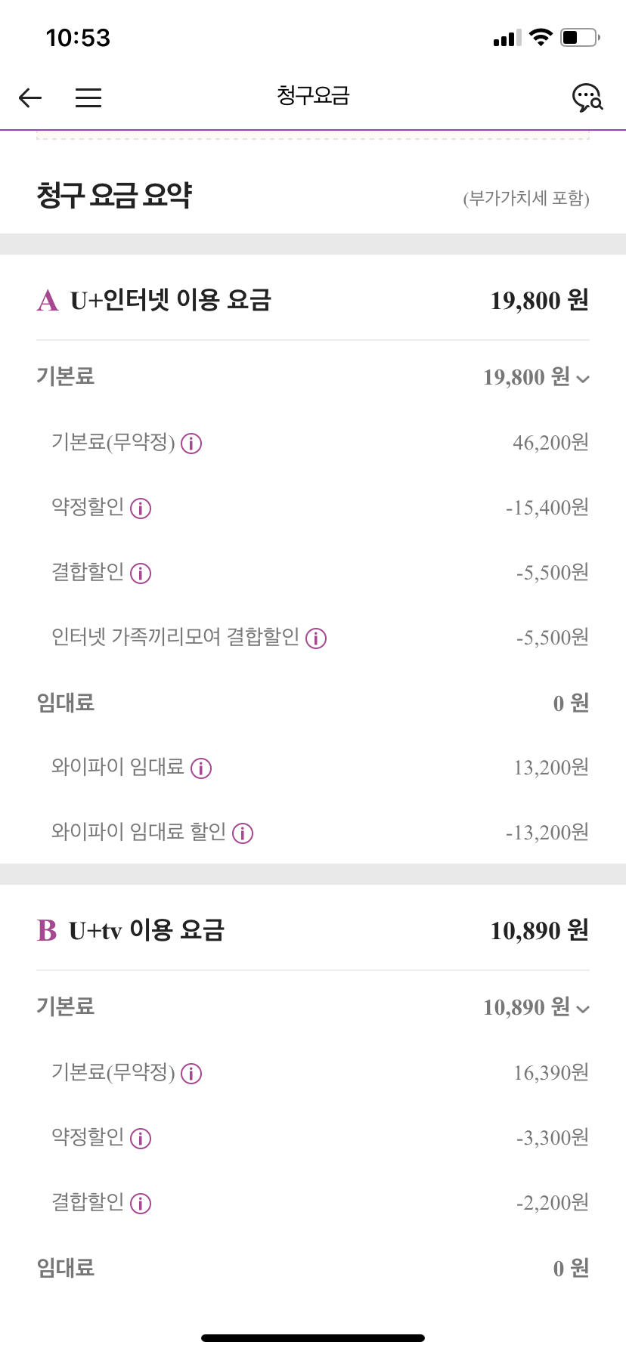
Task: Collapse the U+tv 기본료 10,890 원 chevron
Action: pyautogui.click(x=582, y=1009)
